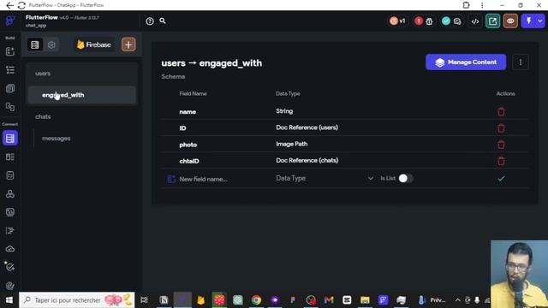Click the Firebase button

coord(93,44)
